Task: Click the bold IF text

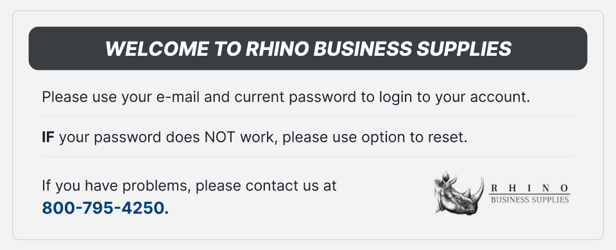Action: click(48, 137)
